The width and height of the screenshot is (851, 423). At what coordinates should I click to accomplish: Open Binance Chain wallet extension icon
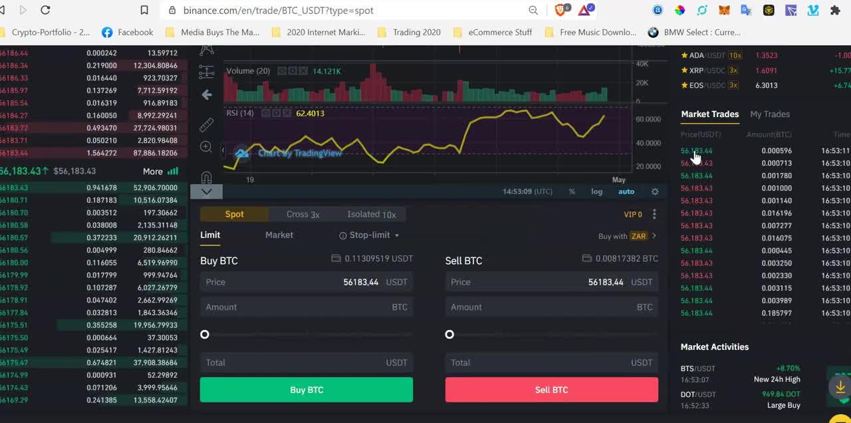769,10
